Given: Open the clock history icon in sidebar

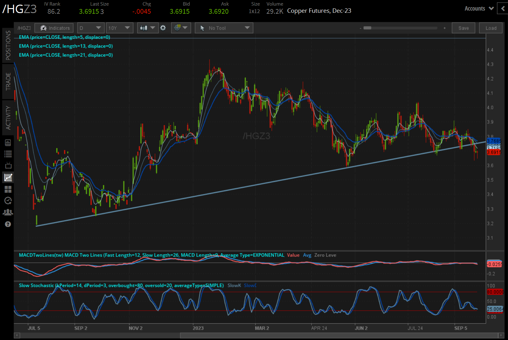Looking at the screenshot, I should point(8,201).
